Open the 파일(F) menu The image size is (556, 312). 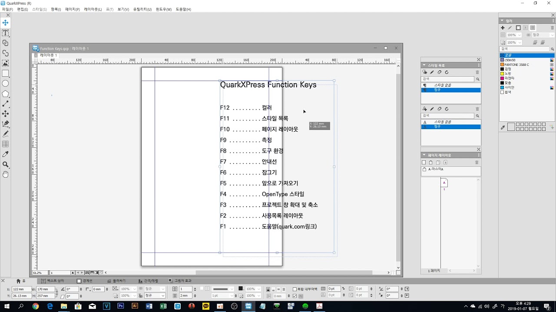(x=7, y=9)
